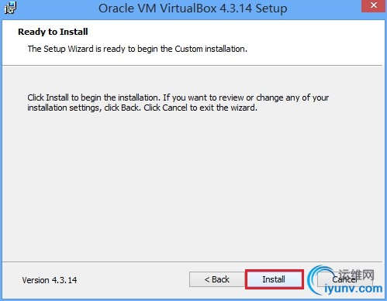Click the title text Oracle VM VirtualBox 4.3.14 Setup

[x=193, y=9]
